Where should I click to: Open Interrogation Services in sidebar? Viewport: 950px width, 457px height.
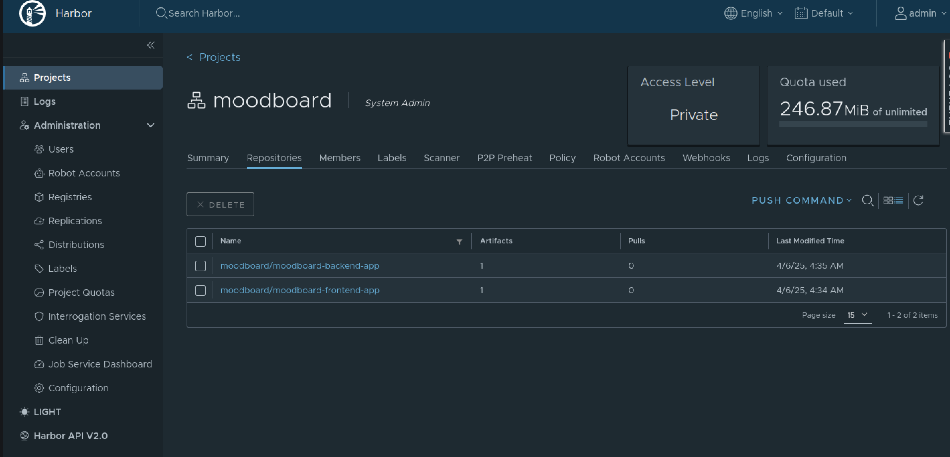click(x=97, y=316)
